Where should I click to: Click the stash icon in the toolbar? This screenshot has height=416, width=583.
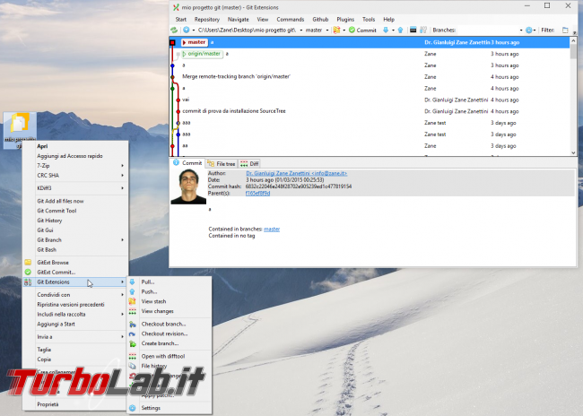point(337,30)
